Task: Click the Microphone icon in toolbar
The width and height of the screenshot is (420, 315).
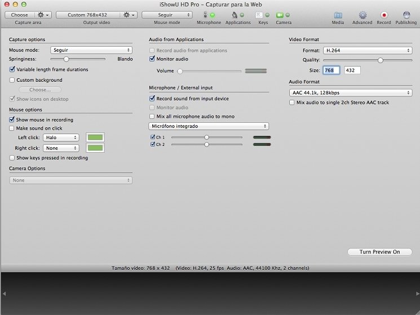Action: [205, 15]
